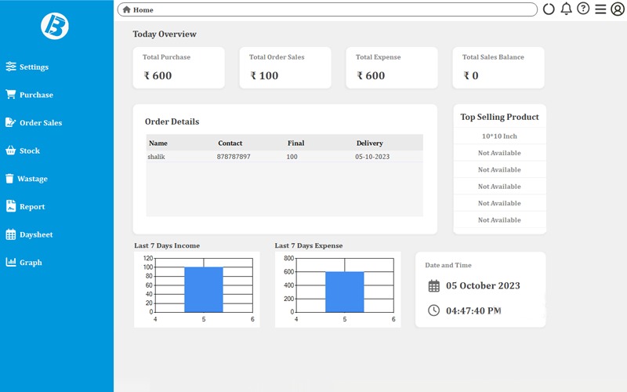Viewport: 627px width, 392px height.
Task: Select the shalik name cell
Action: click(x=156, y=156)
